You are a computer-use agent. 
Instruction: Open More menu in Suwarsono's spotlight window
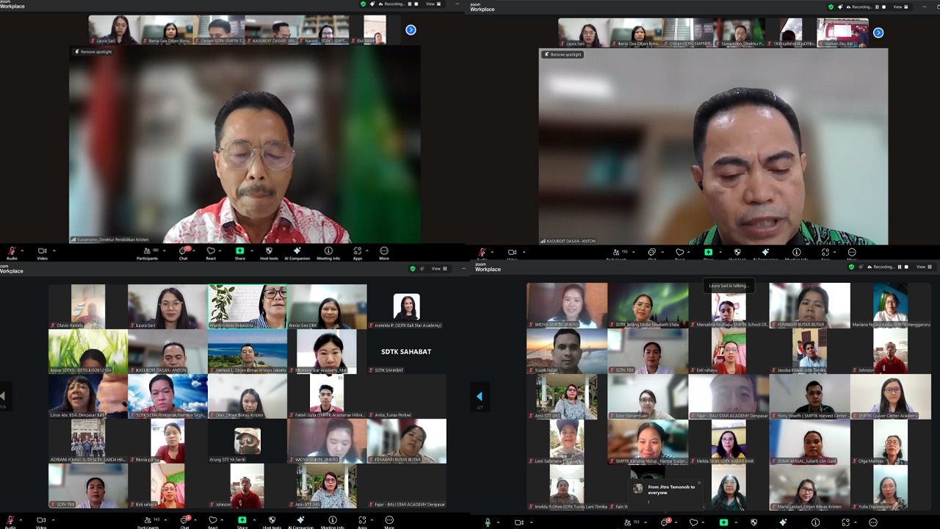(x=383, y=252)
